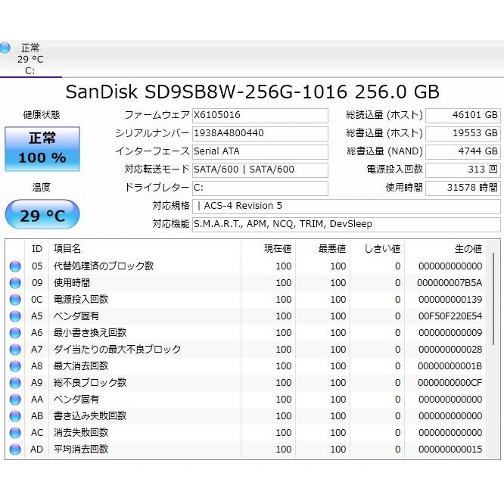Click the features field S.M.A.R.T., APM, NCQ
The width and height of the screenshot is (504, 504).
point(346,224)
